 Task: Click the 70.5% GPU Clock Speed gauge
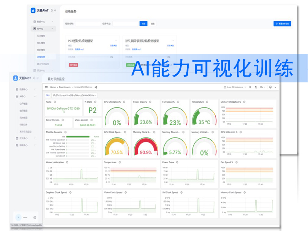117,146
